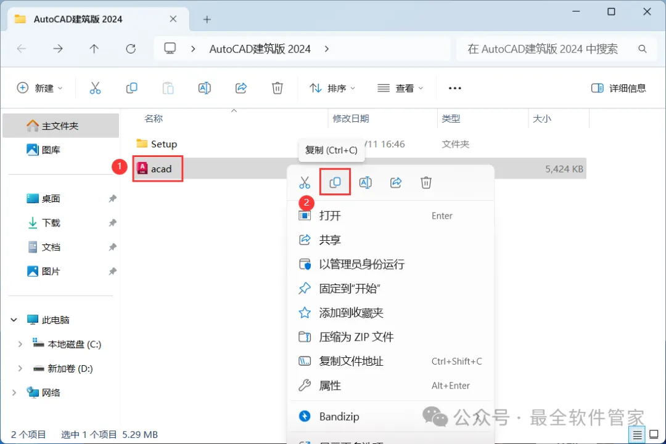The image size is (666, 444).
Task: Click the Delete trash icon in the toolbar
Action: coord(277,88)
